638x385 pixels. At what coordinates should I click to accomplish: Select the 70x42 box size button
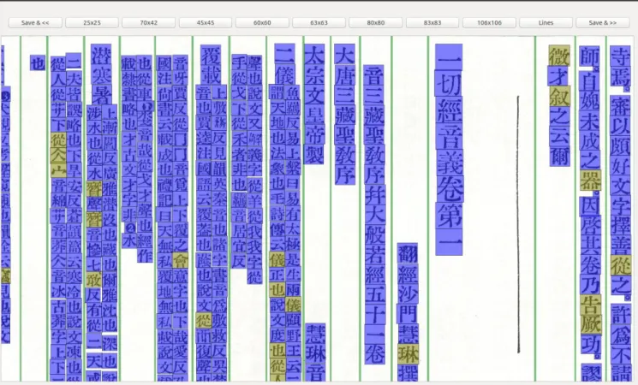coord(148,23)
